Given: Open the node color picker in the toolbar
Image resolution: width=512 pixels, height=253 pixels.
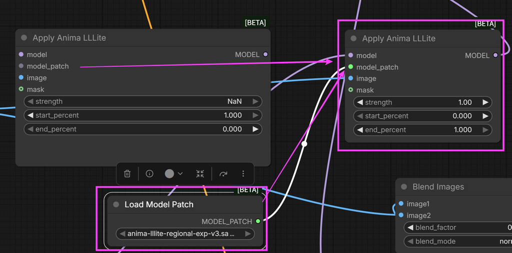Looking at the screenshot, I should (169, 174).
